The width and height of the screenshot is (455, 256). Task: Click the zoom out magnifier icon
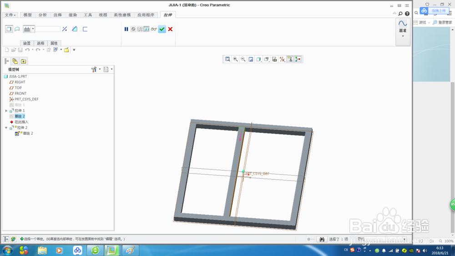tap(243, 60)
